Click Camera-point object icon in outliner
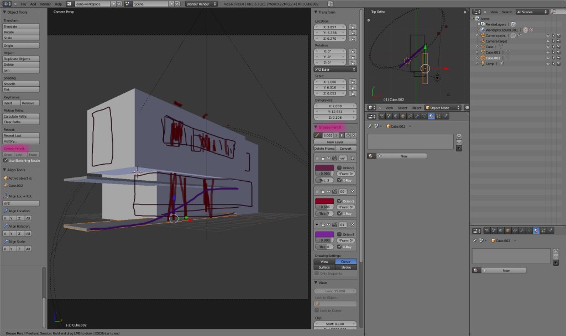Image resolution: width=566 pixels, height=336 pixels. coord(483,35)
